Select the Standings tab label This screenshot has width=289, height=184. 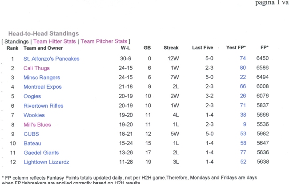(x=16, y=42)
